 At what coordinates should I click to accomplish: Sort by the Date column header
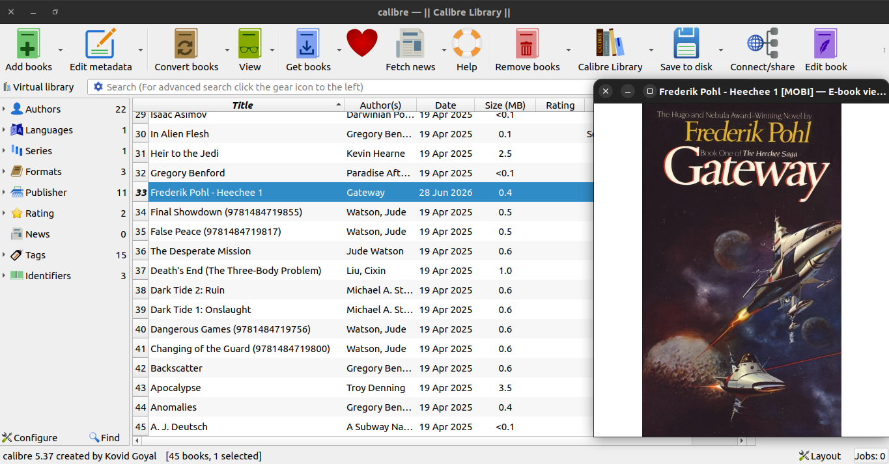445,105
